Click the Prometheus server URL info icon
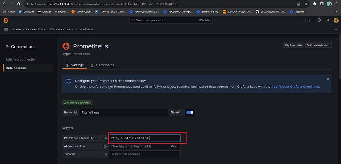Screen dimensions: 341x164 [105, 138]
